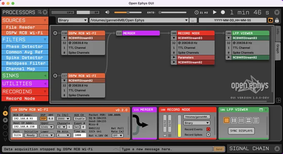Open the PA Attn dropdown
This screenshot has width=283, height=154.
click(x=63, y=135)
